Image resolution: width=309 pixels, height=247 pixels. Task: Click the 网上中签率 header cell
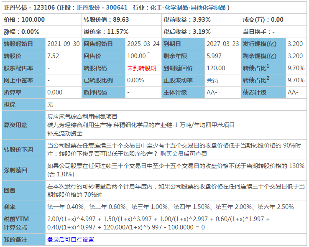(24, 80)
